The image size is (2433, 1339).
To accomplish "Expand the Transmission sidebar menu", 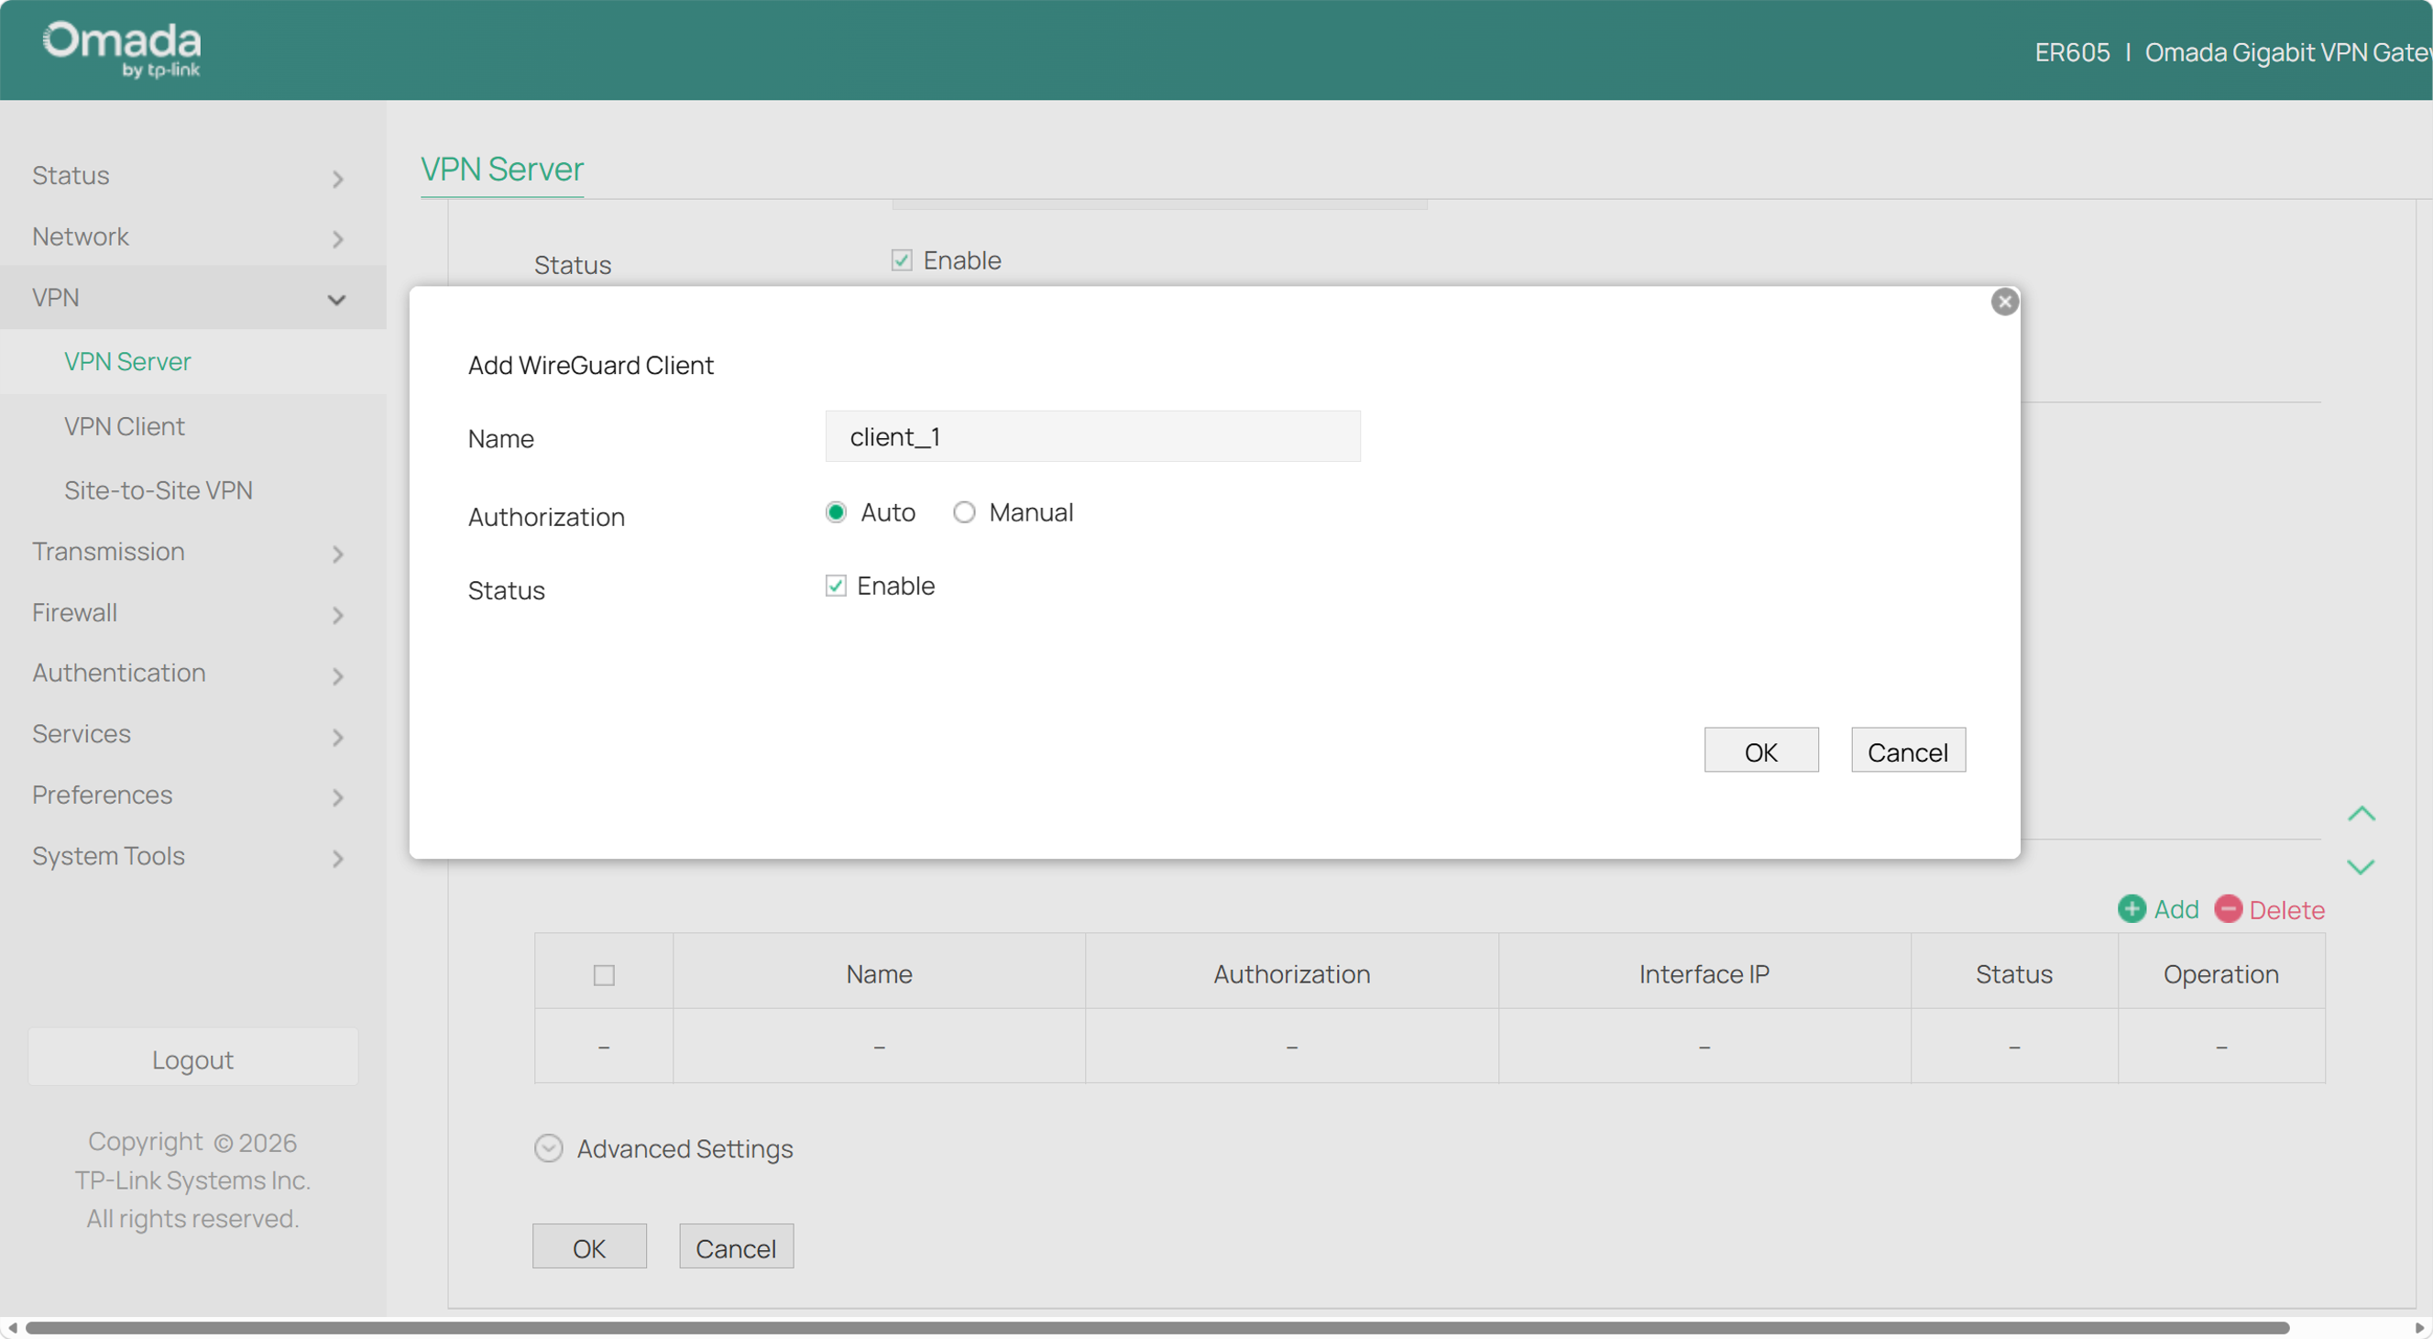I will [x=192, y=552].
